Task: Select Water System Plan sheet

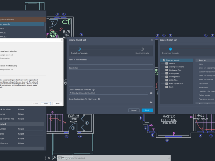Action: [x=176, y=84]
